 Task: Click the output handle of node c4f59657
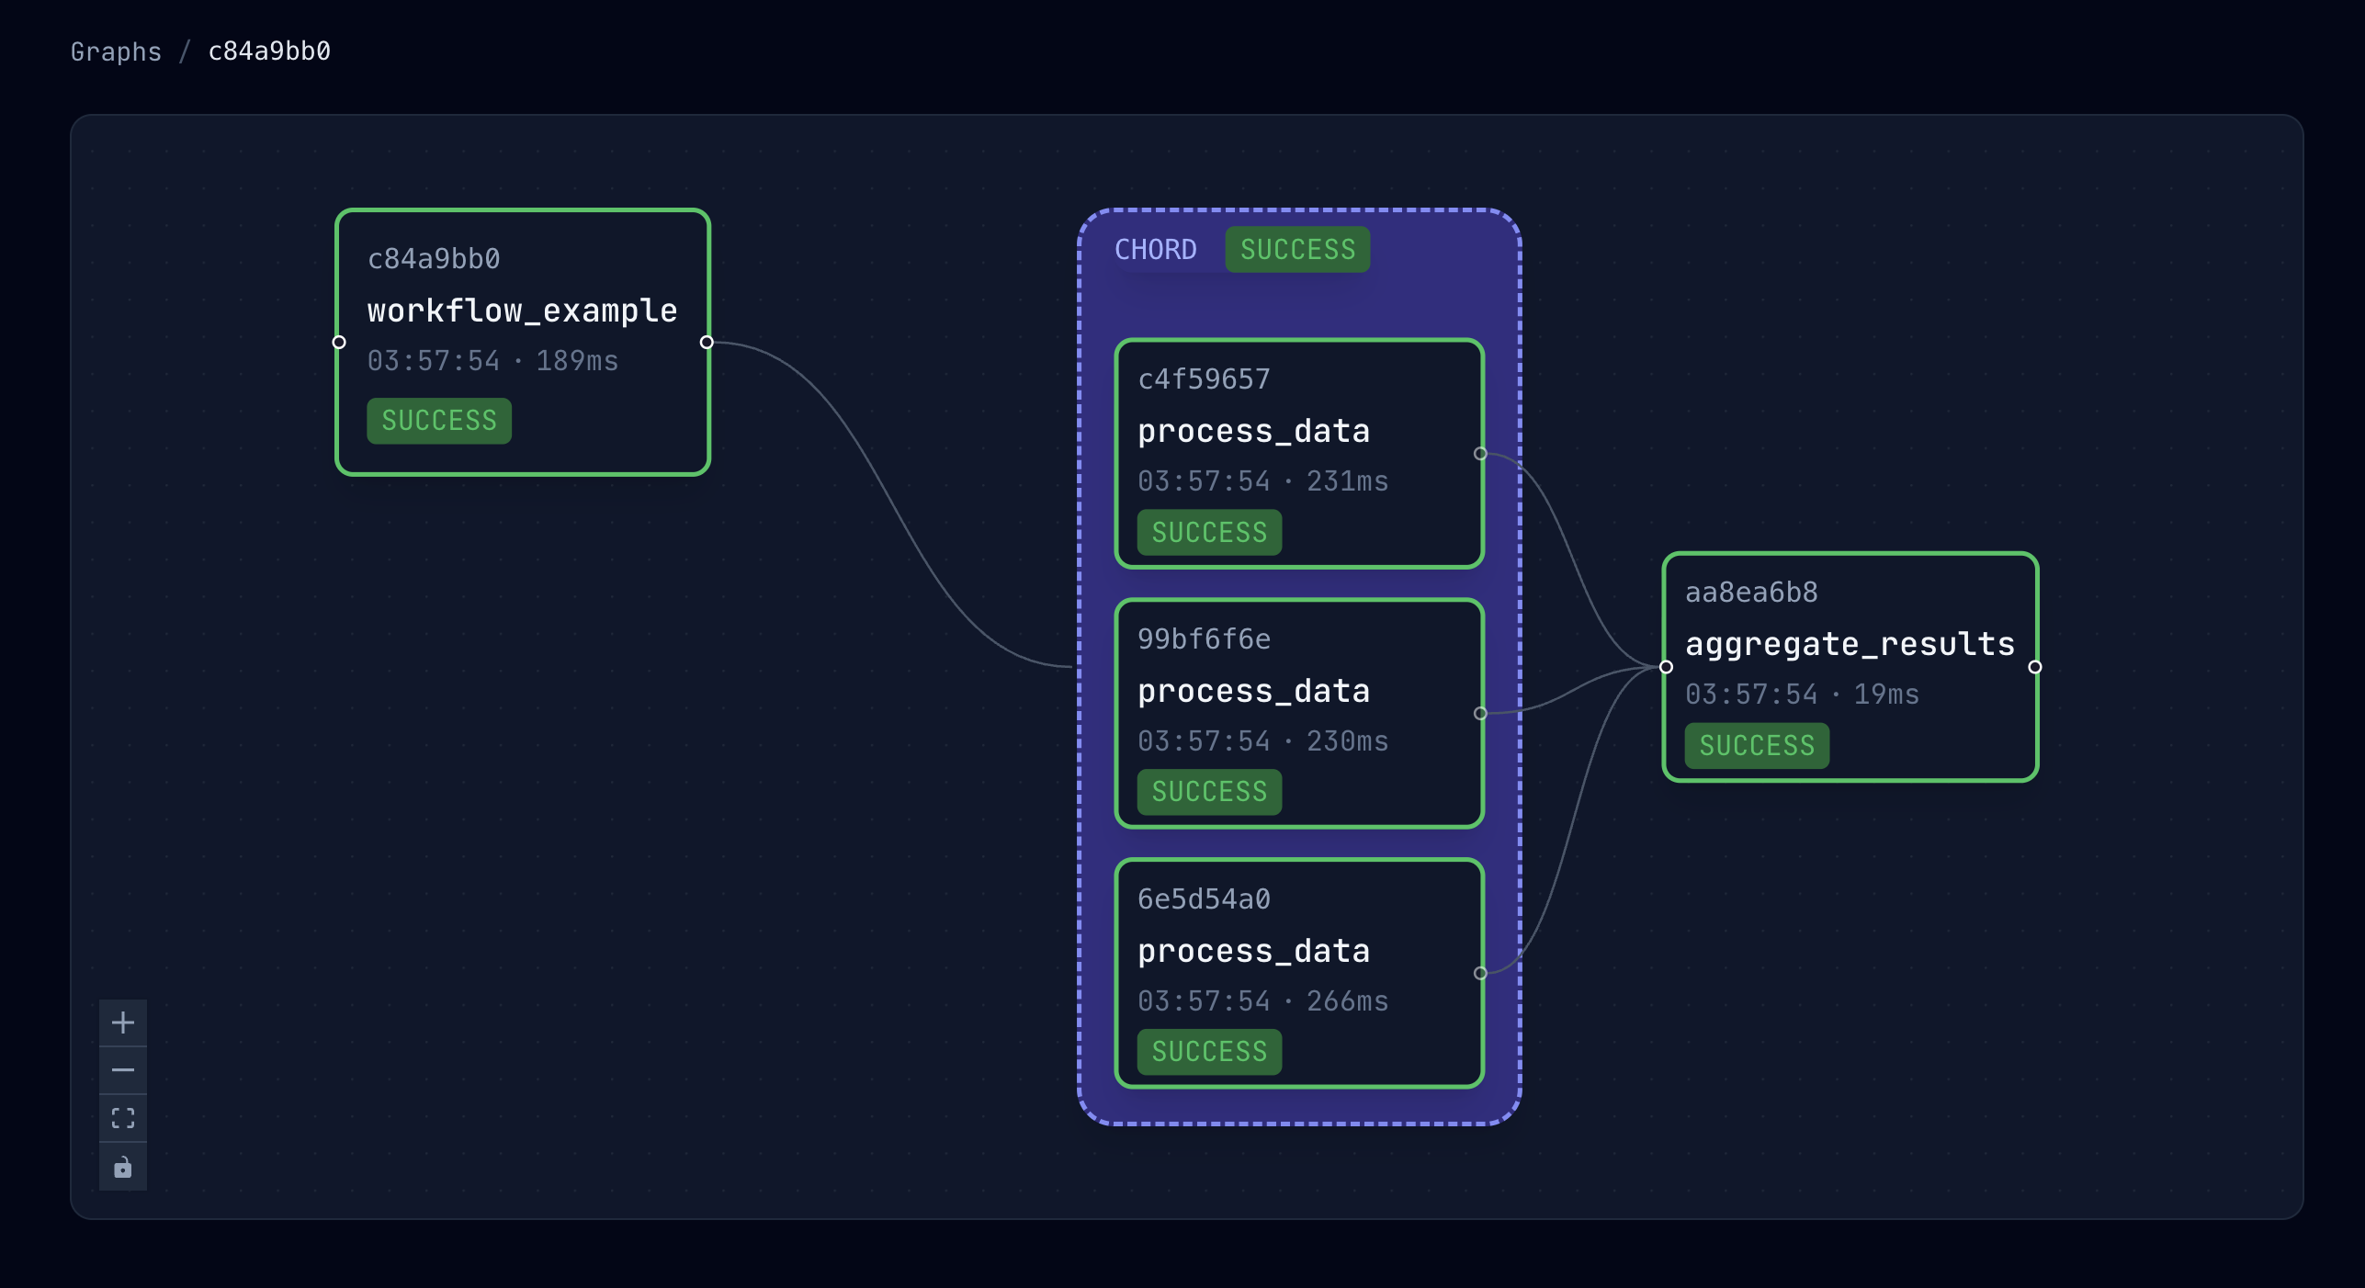(1480, 454)
